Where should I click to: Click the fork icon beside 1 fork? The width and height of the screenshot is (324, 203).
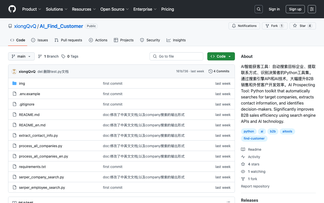(x=243, y=179)
